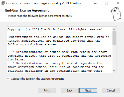Click the license text scrollbar thumb

[114, 38]
